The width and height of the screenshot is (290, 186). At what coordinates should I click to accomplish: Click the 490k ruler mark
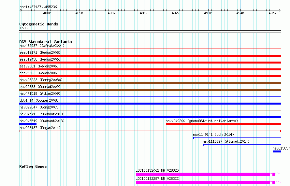111,13
